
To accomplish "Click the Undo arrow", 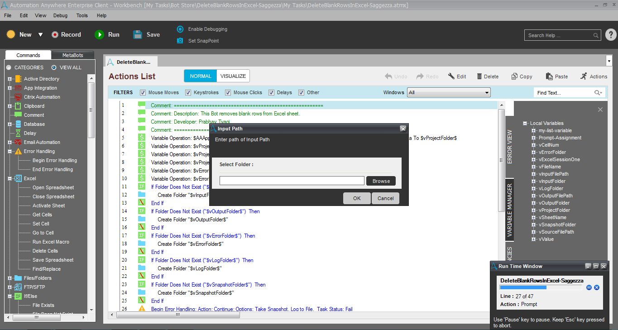I will (388, 77).
